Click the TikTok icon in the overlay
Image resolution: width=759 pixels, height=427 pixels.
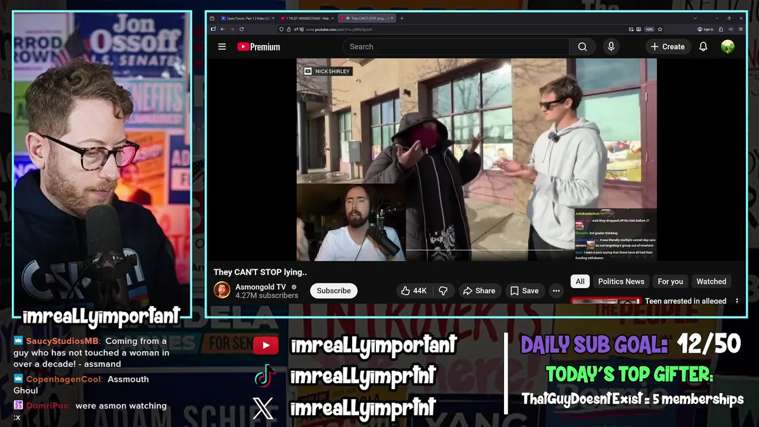coord(264,376)
